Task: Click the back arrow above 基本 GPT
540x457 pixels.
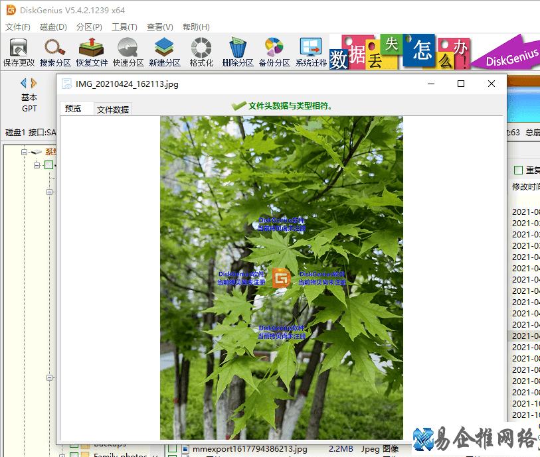Action: tap(24, 83)
